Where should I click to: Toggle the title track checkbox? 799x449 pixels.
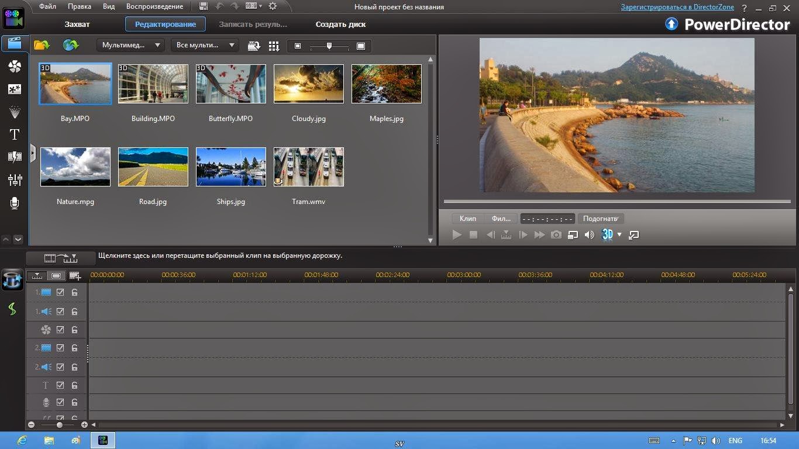click(x=60, y=385)
